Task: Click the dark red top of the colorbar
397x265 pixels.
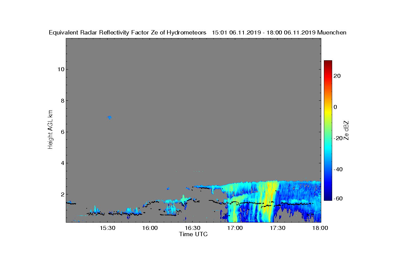Action: click(x=328, y=63)
